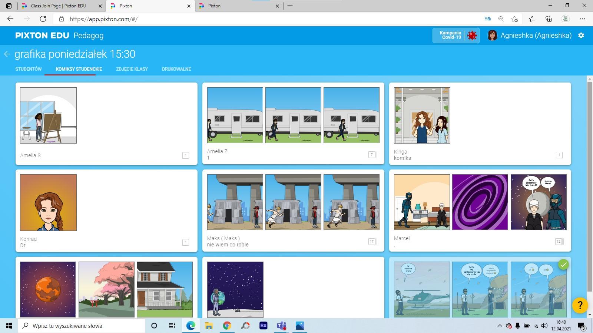Open the Agnieshka user profile

click(x=530, y=36)
